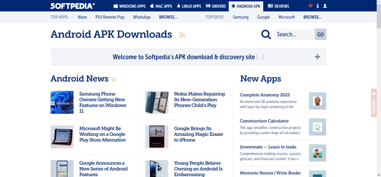Select the Android APK tab
Image resolution: width=381 pixels, height=177 pixels.
246,6
